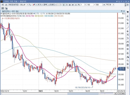Screen dimensions: 130x95
Task: Click the small R button near MAX
Action: 120,94
